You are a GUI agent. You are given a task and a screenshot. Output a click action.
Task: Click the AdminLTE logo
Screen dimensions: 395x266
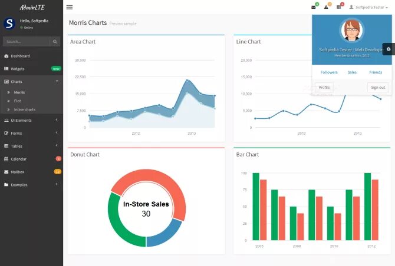[32, 8]
